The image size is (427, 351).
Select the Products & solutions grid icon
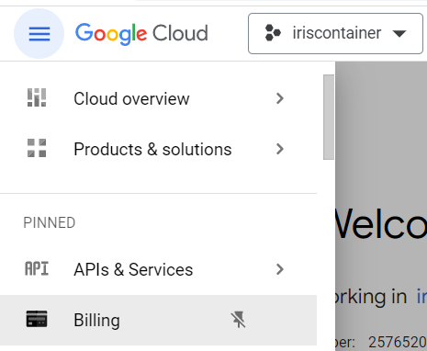pos(37,148)
